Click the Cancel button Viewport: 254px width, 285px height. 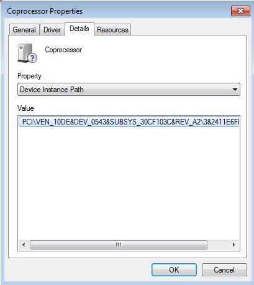224,269
